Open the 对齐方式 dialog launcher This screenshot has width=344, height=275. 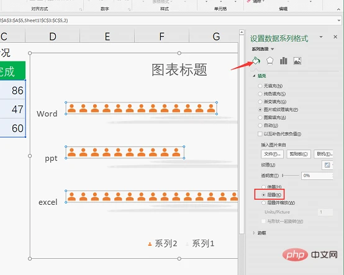(x=81, y=9)
